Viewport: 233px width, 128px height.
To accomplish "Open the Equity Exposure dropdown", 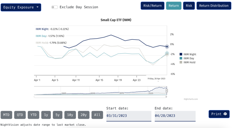I will (x=21, y=7).
